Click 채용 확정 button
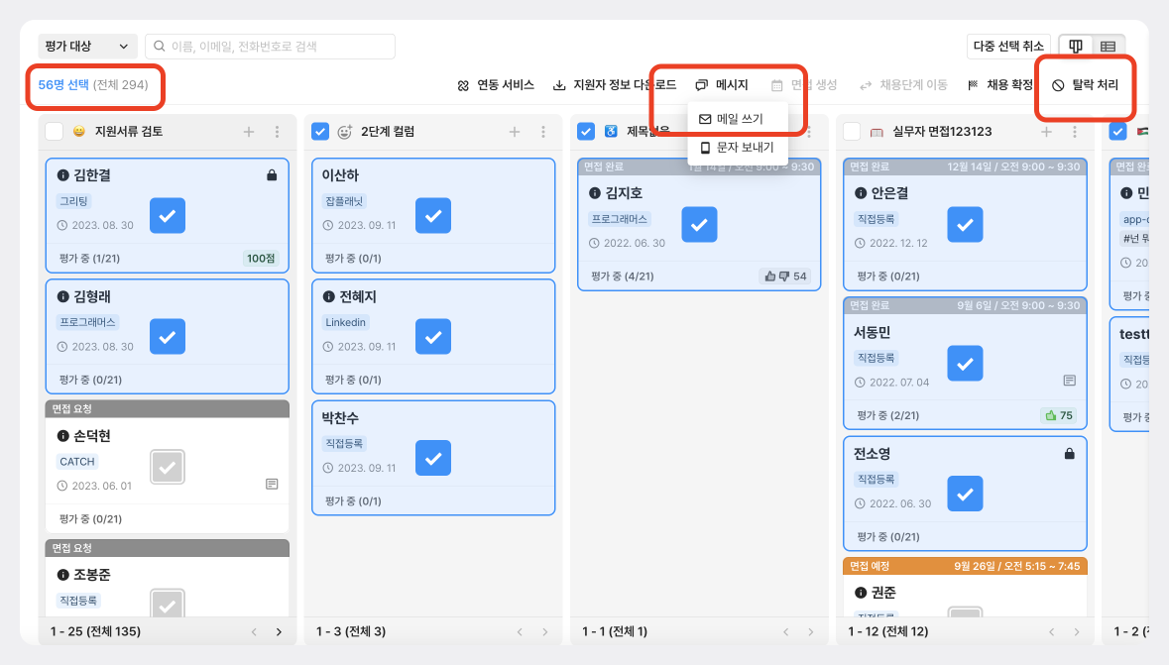 pyautogui.click(x=999, y=85)
